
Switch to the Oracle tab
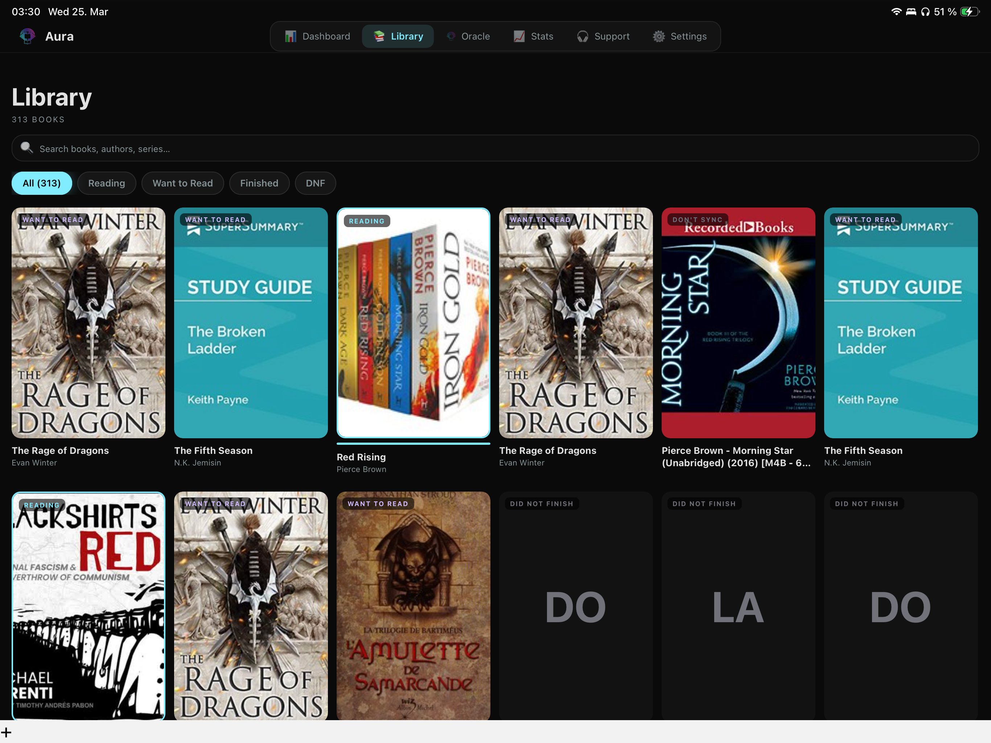468,36
